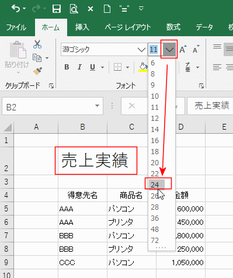Toggle bold formatting
The width and height of the screenshot is (233, 278).
pos(67,67)
